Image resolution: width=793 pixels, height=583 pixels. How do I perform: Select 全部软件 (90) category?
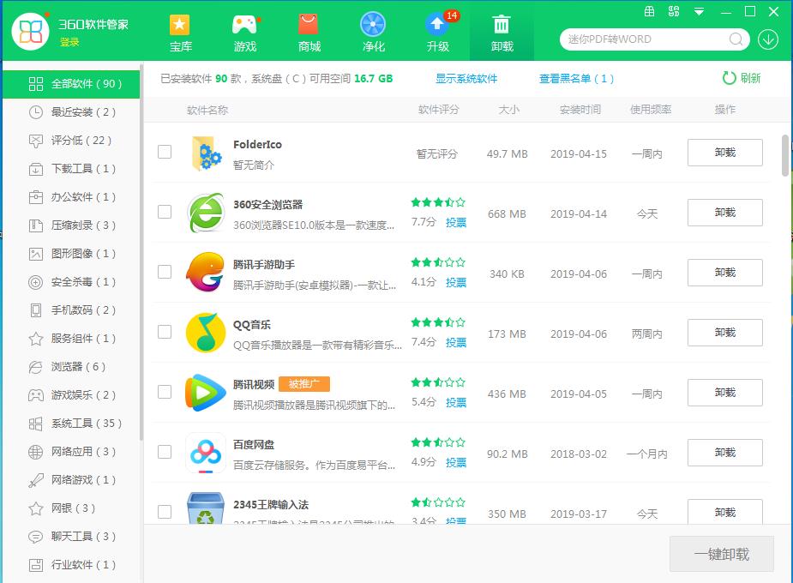[x=71, y=84]
